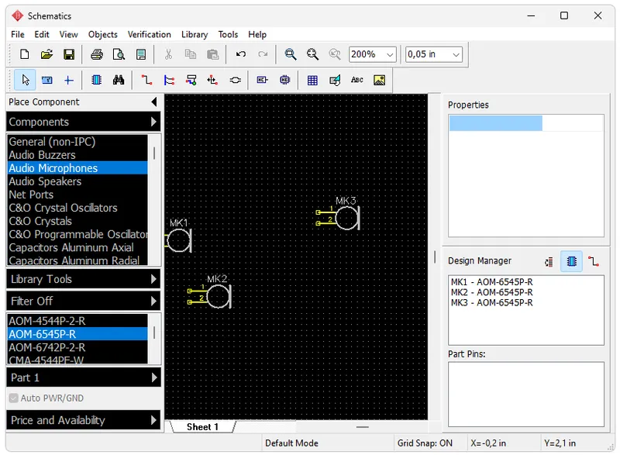Select the place picture tool
620x455 pixels.
[x=379, y=81]
